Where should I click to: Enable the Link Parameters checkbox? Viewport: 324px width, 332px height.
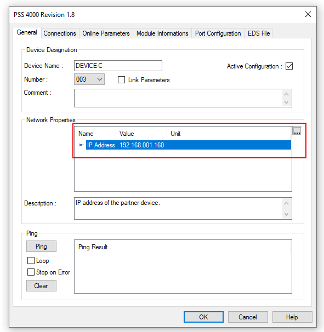[x=121, y=80]
